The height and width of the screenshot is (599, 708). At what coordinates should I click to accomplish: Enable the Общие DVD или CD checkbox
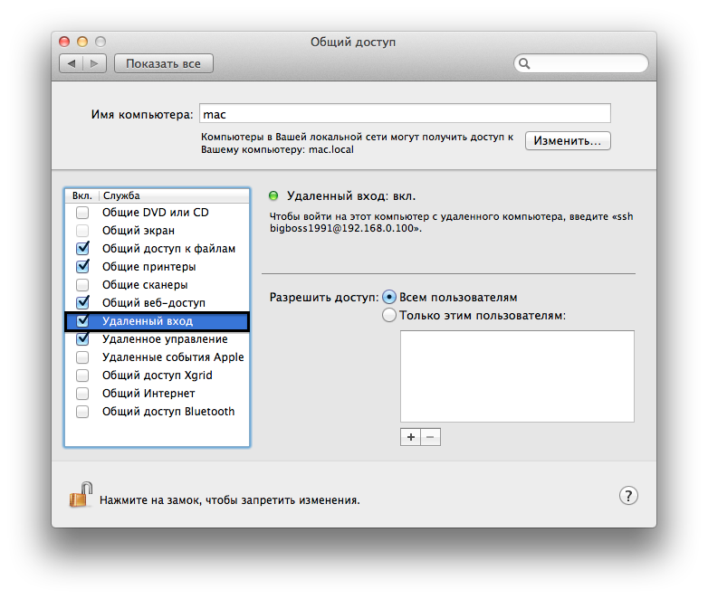point(82,212)
